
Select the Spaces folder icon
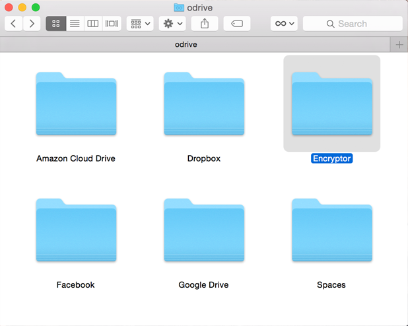point(331,230)
